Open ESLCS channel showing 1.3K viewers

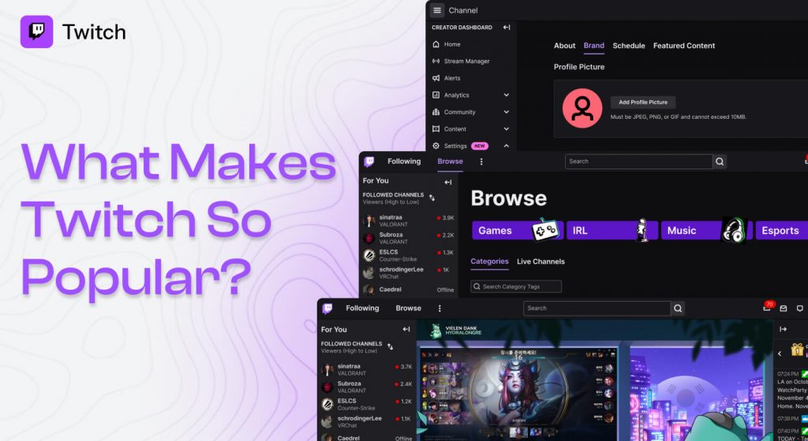[408, 255]
